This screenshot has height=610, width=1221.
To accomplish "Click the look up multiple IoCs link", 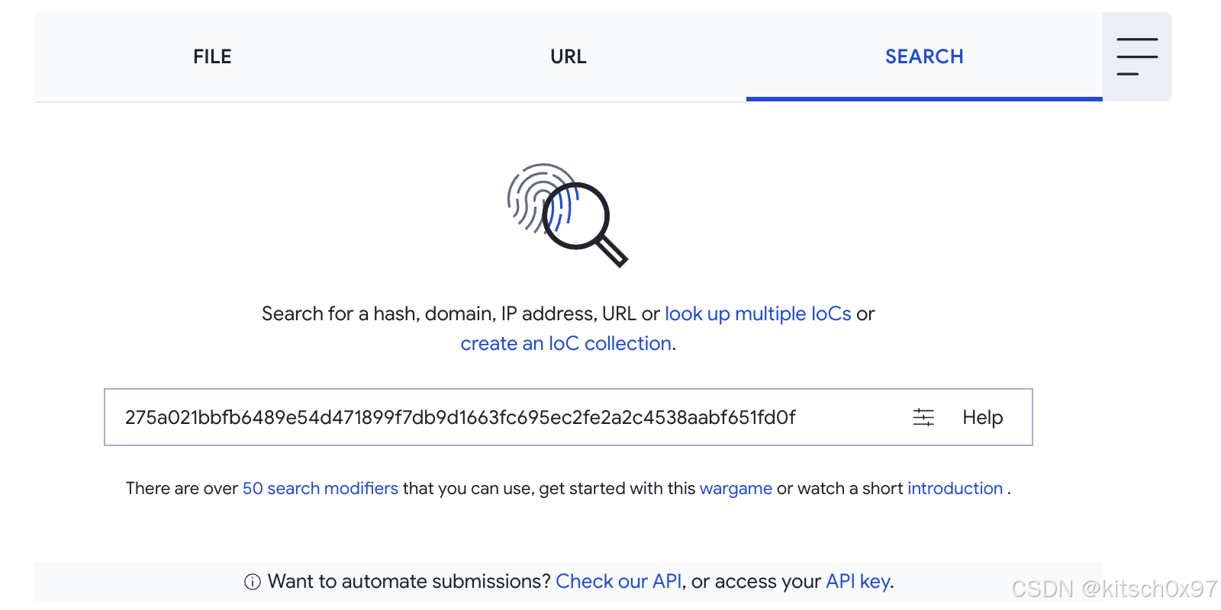I will click(758, 313).
